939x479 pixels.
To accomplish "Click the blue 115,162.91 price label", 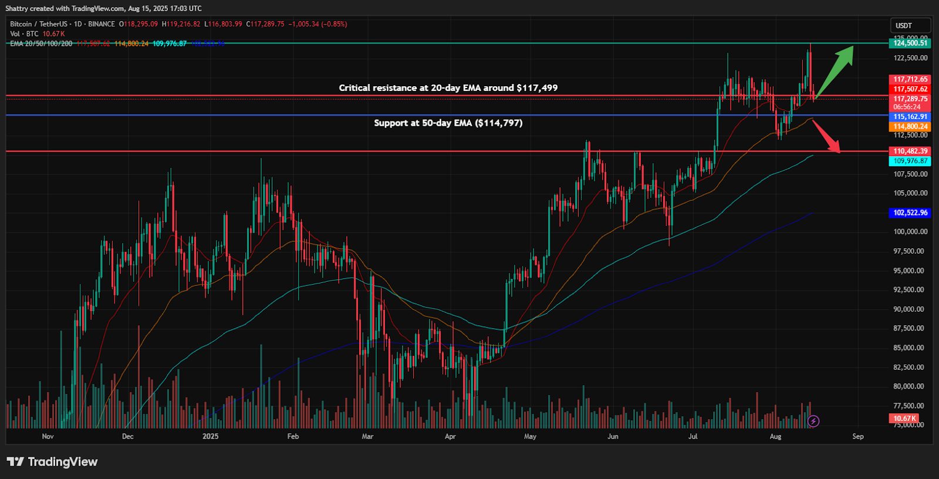I will tap(910, 117).
